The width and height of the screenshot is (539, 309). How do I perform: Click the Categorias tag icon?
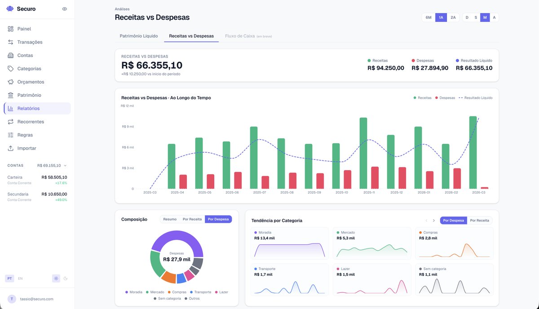coord(11,69)
